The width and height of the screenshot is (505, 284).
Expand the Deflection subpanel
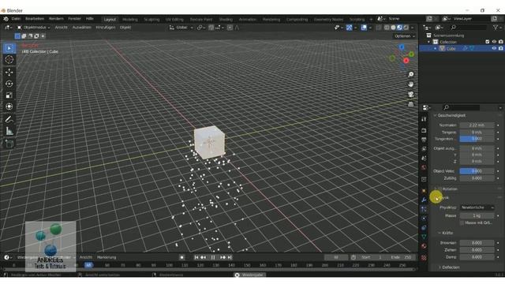point(440,267)
